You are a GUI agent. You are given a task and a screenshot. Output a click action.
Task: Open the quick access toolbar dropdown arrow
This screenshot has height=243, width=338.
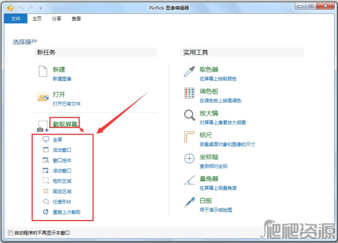(x=41, y=8)
